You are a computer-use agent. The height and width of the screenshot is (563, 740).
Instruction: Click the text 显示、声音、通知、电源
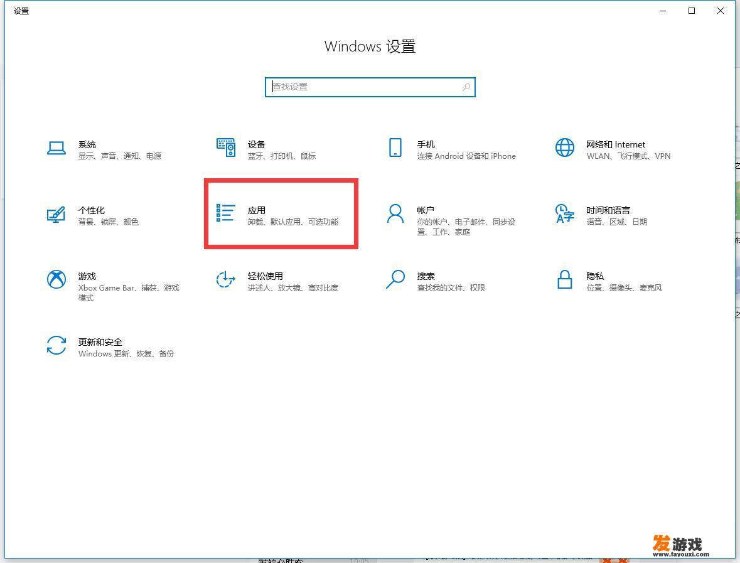pos(120,156)
